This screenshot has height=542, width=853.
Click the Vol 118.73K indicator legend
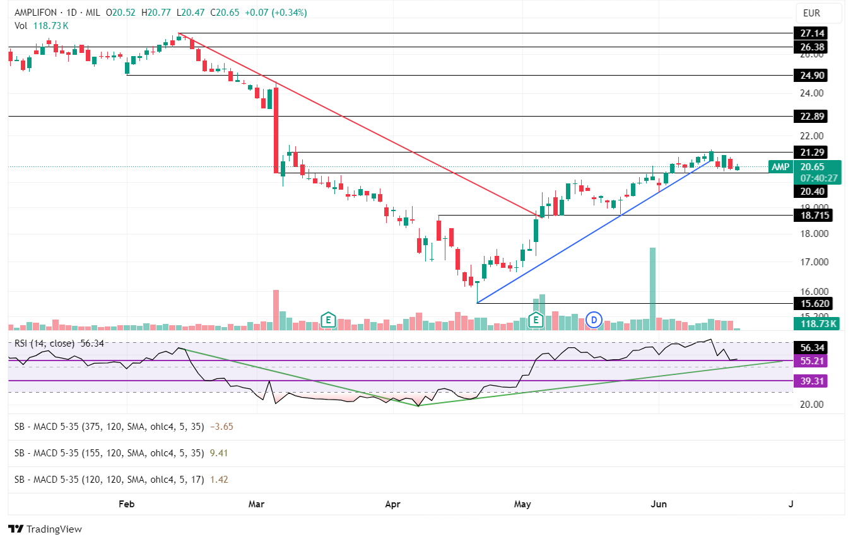point(42,26)
